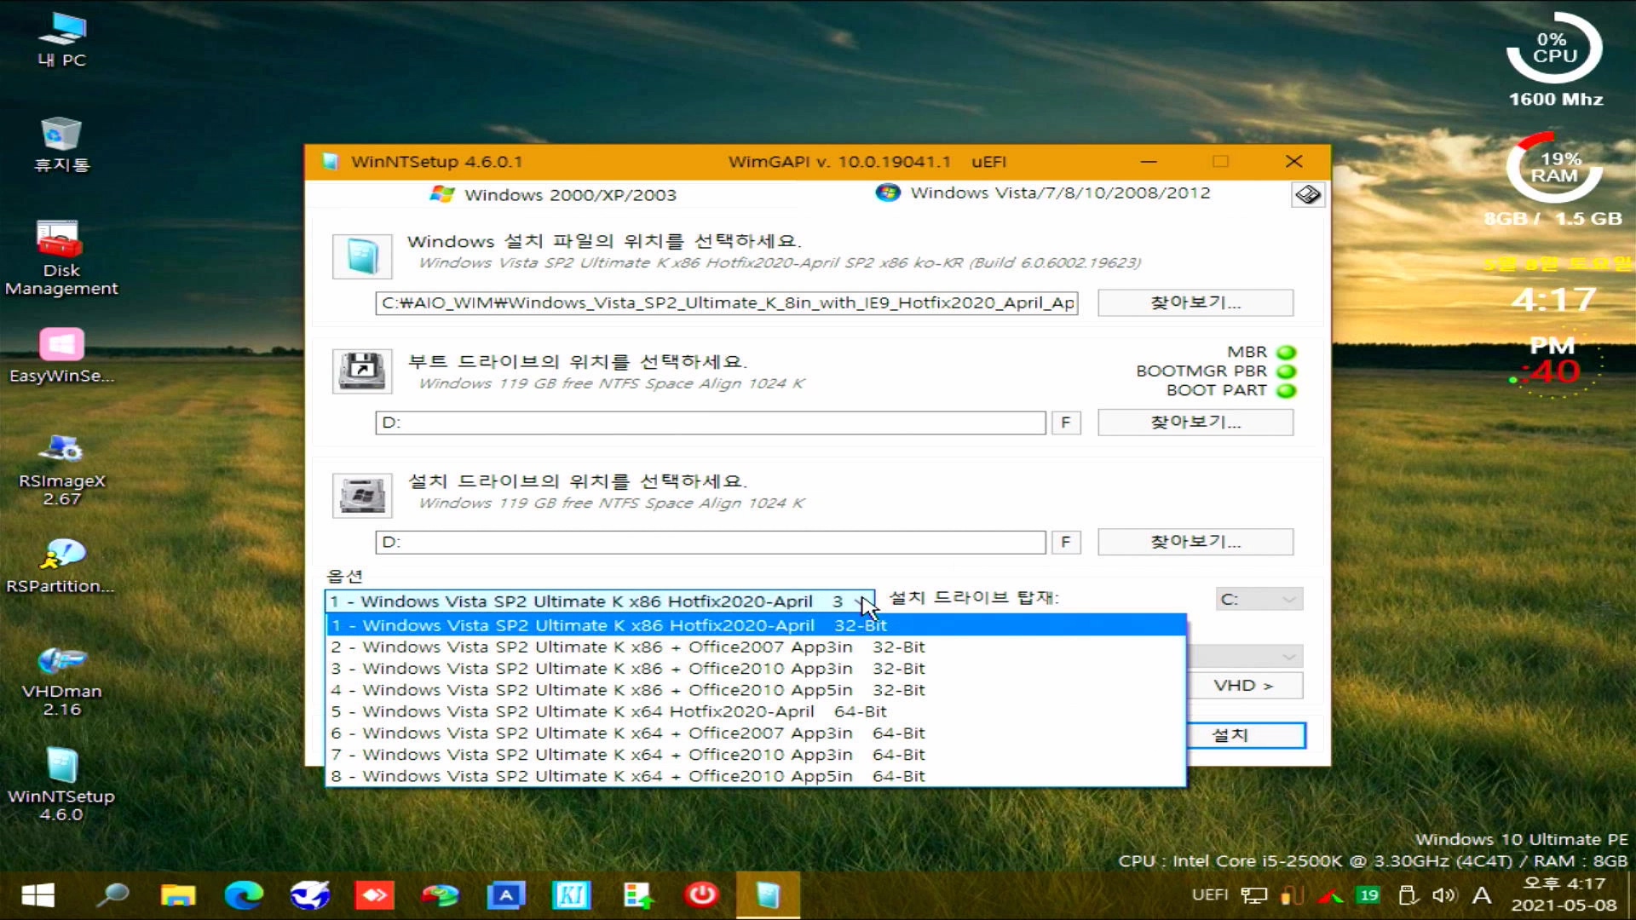
Task: Select edition 7 x64 Office2010 App3in
Action: click(756, 755)
